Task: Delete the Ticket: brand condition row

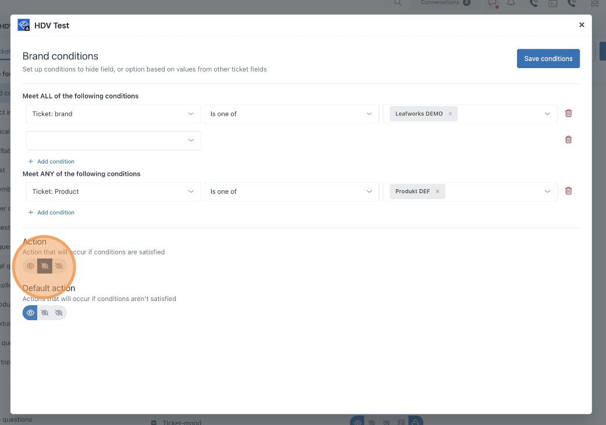Action: (568, 114)
